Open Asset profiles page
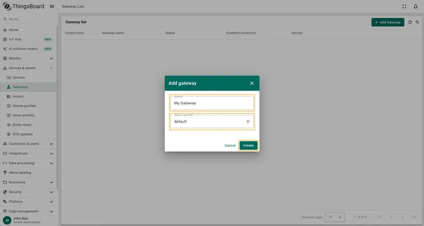The image size is (424, 226). pyautogui.click(x=29, y=115)
